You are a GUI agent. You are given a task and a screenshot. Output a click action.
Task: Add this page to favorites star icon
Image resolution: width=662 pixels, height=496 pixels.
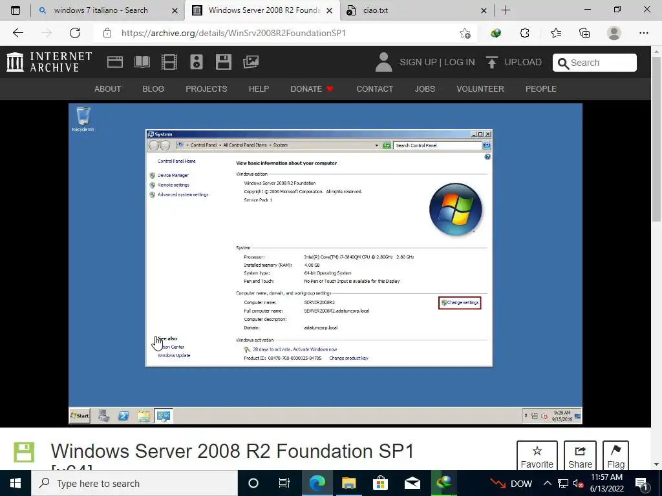[465, 33]
